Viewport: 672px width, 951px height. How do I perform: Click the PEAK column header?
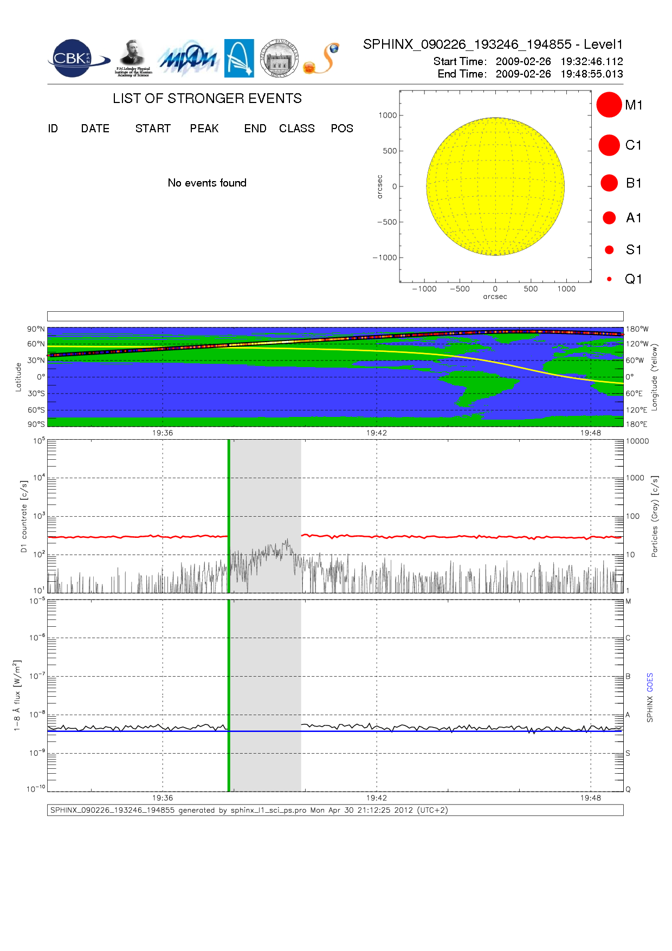[204, 128]
